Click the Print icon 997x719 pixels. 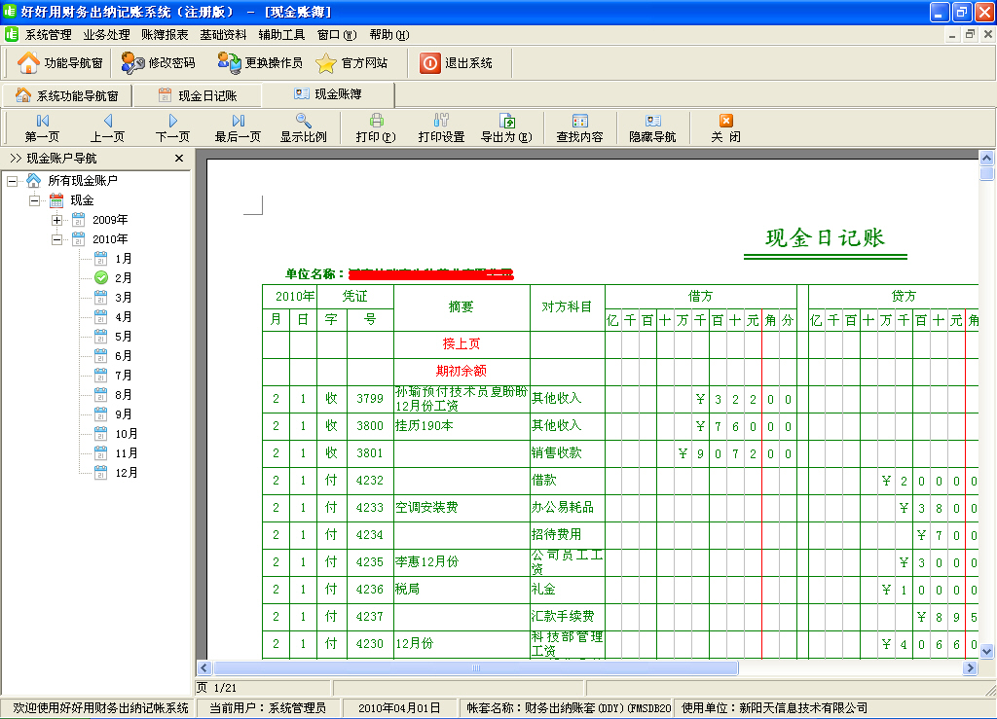376,127
